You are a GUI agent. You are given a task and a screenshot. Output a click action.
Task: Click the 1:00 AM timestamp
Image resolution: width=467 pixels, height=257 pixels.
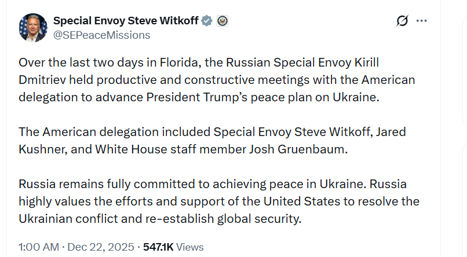(39, 247)
